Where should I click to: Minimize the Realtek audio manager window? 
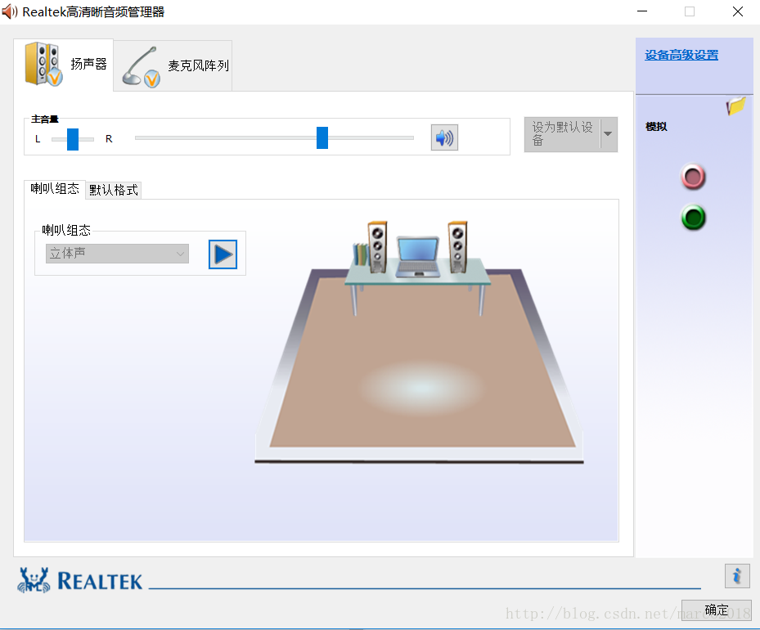pyautogui.click(x=642, y=11)
